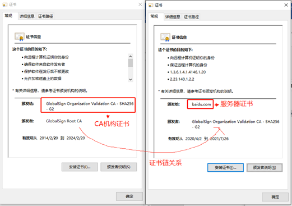292x206 pixels.
Task: Click the 2014/2/20 validity start date
Action: pos(49,138)
